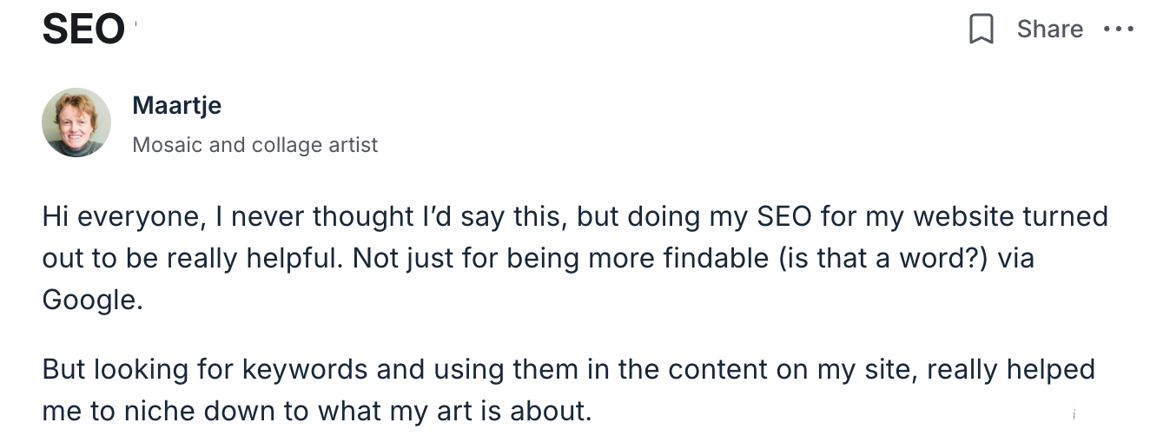Viewport: 1150px width, 436px height.
Task: Open Maartje's profile picture
Action: 76,122
